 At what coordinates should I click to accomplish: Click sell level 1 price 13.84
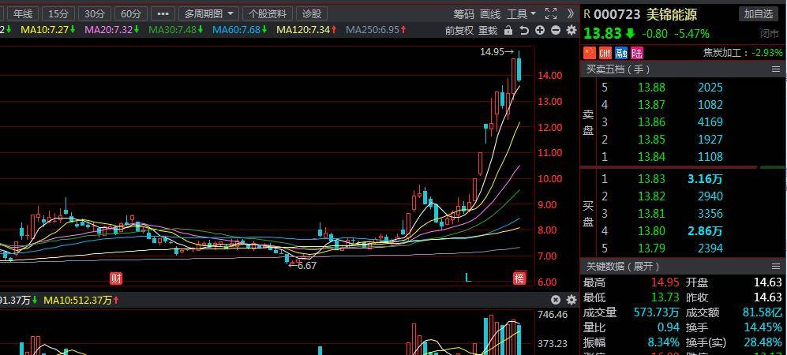pos(651,156)
